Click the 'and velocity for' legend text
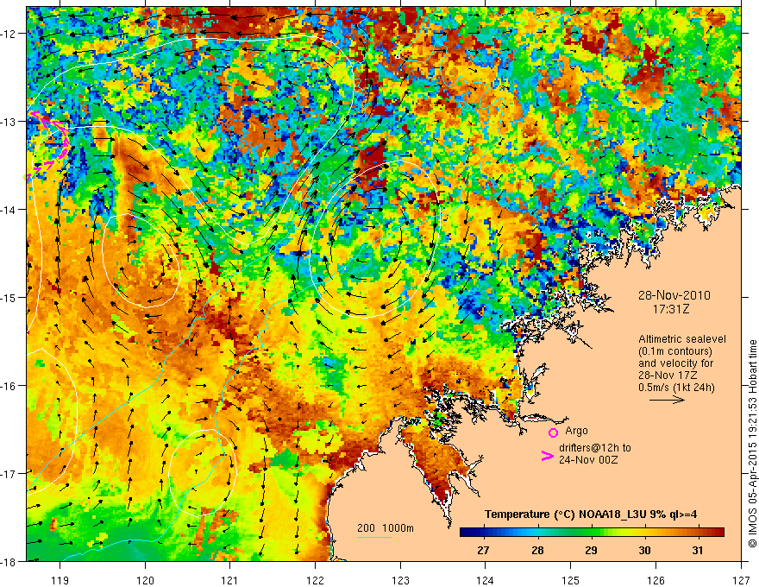This screenshot has width=759, height=587. coord(675,363)
